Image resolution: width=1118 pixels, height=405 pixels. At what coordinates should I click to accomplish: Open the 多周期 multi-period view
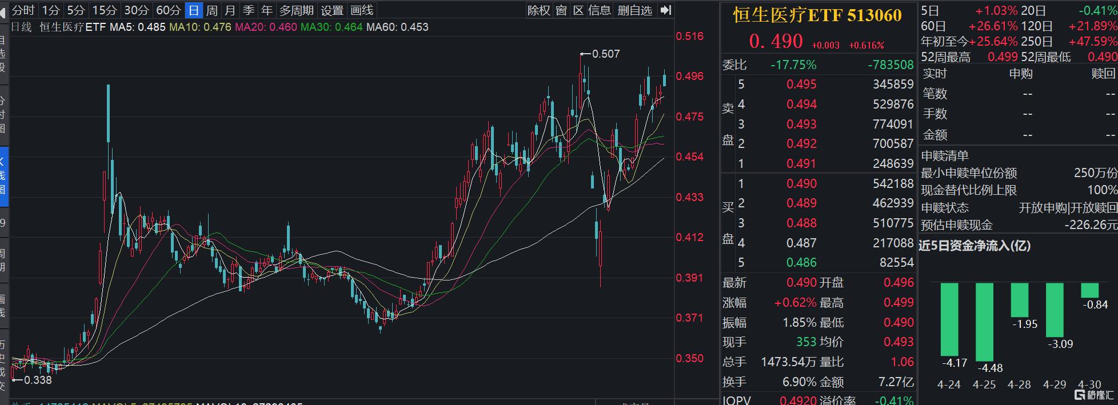pos(297,10)
